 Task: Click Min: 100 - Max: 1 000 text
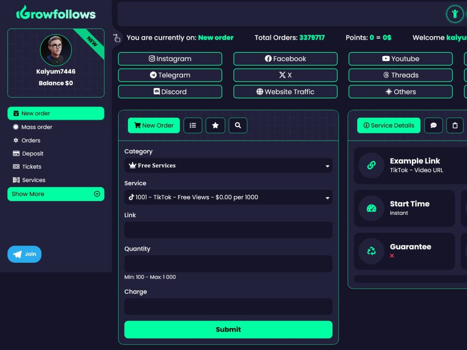click(150, 277)
